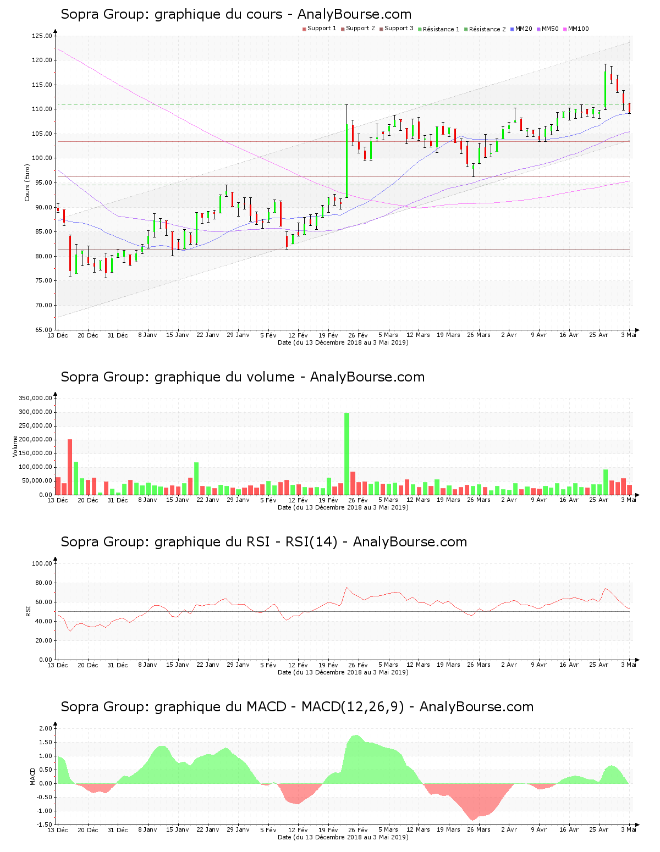This screenshot has height=852, width=660.
Task: Click the 'Cours (Euro)' axis title
Action: pyautogui.click(x=27, y=182)
